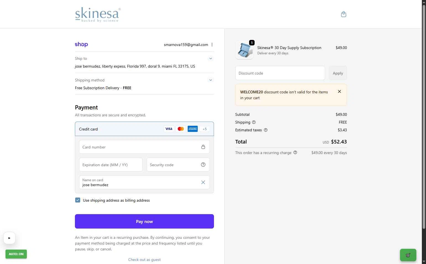Dismiss the WELCOME20 discount error message
The image size is (426, 264).
point(339,91)
